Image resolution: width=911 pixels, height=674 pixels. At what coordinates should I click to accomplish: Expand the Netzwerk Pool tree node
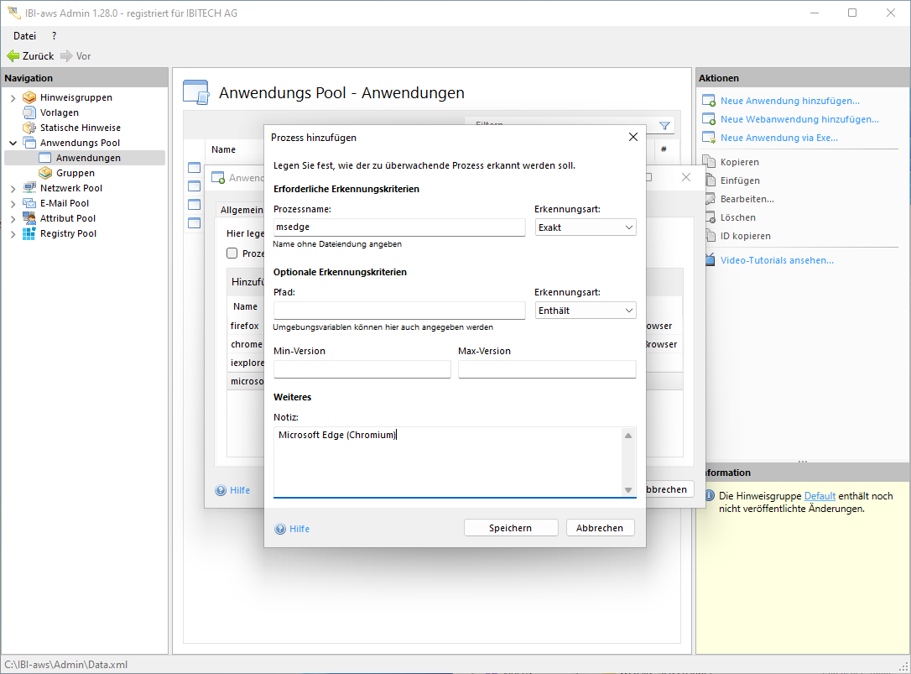(13, 188)
